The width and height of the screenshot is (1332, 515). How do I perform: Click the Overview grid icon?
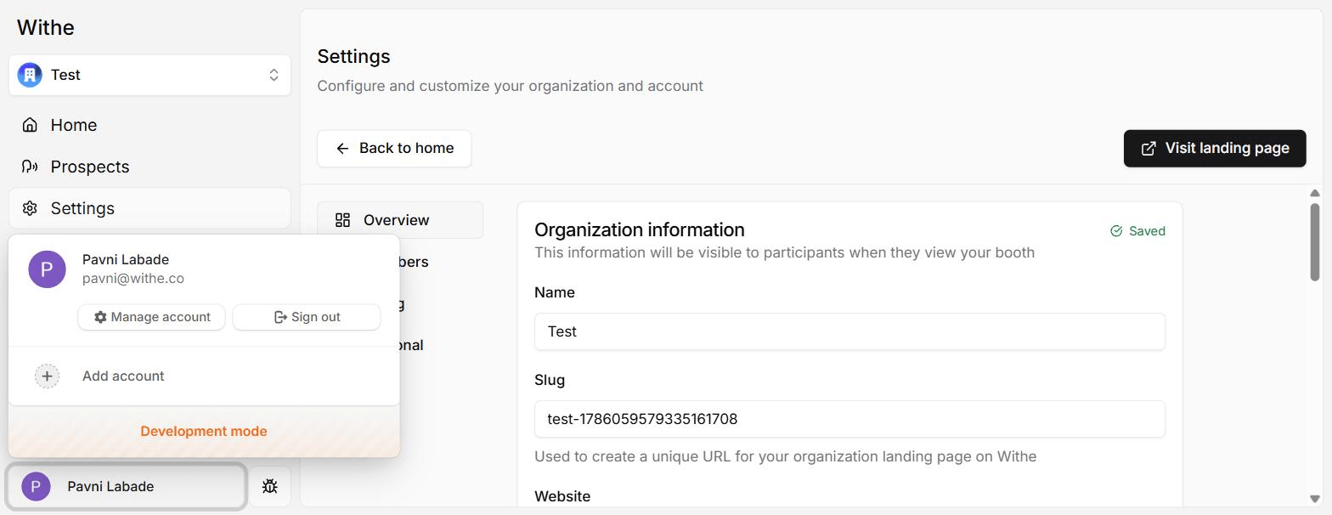click(342, 220)
